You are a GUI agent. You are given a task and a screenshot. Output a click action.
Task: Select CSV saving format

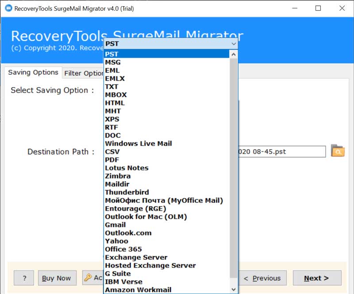tap(167, 152)
